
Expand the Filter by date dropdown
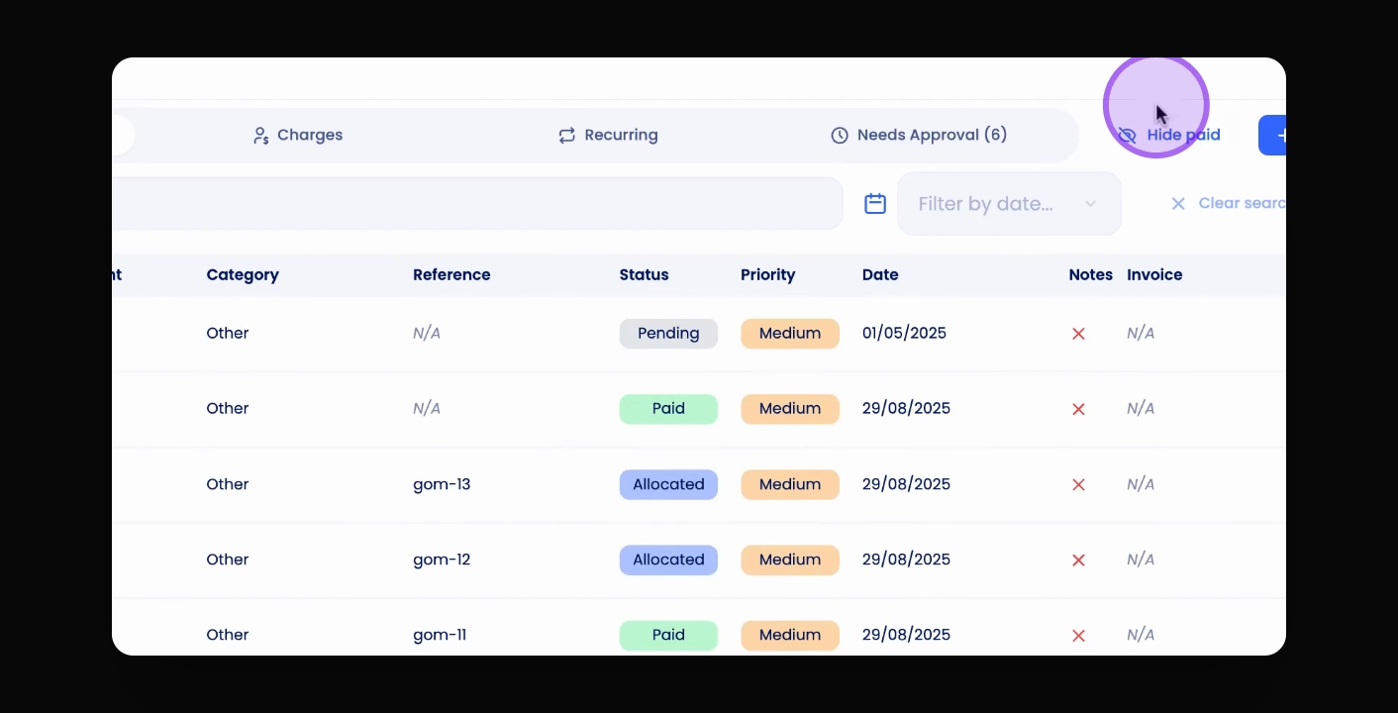(1009, 204)
